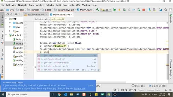Select isPaddingRelative() suggestion

(x=67, y=66)
